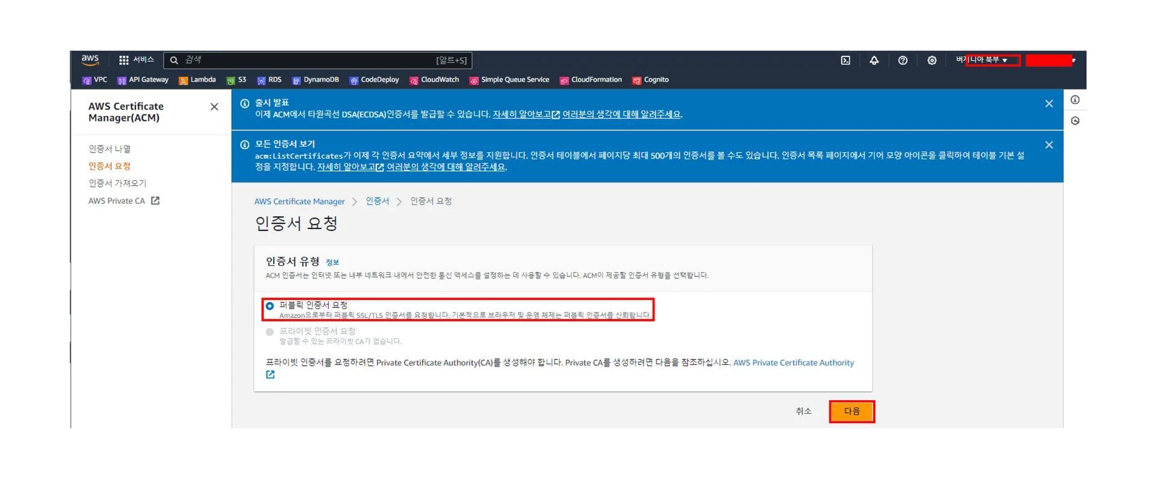The image size is (1156, 479).
Task: Open 인증서 가져오기 in sidebar
Action: coord(117,183)
